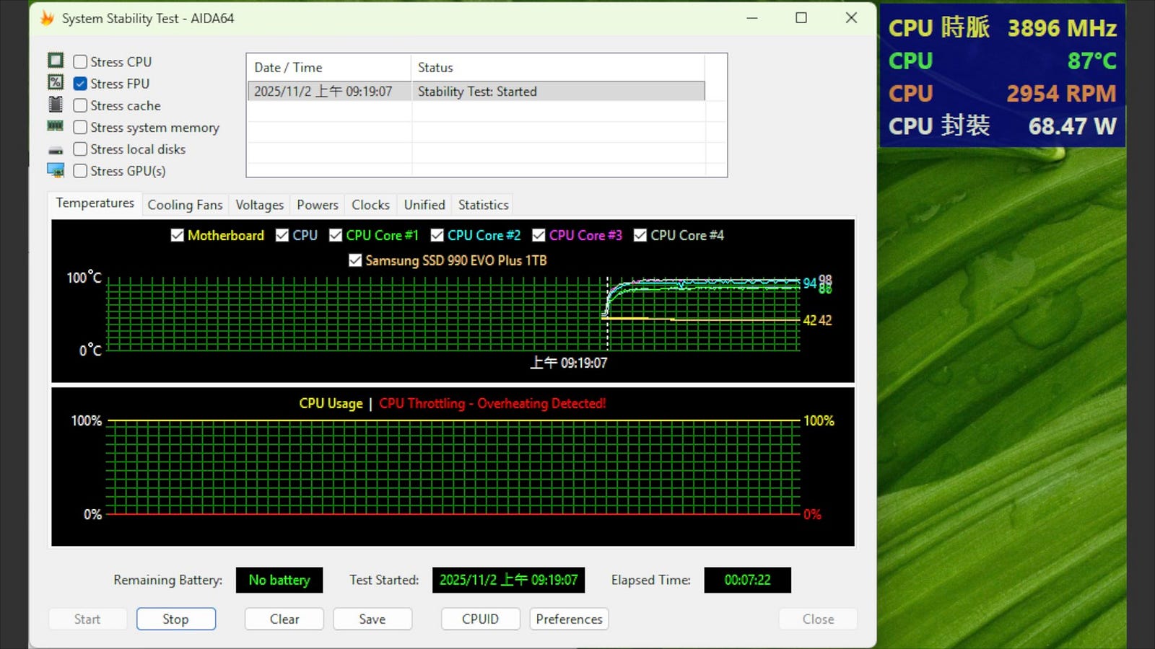1155x649 pixels.
Task: Open the Preferences dialog
Action: (x=569, y=619)
